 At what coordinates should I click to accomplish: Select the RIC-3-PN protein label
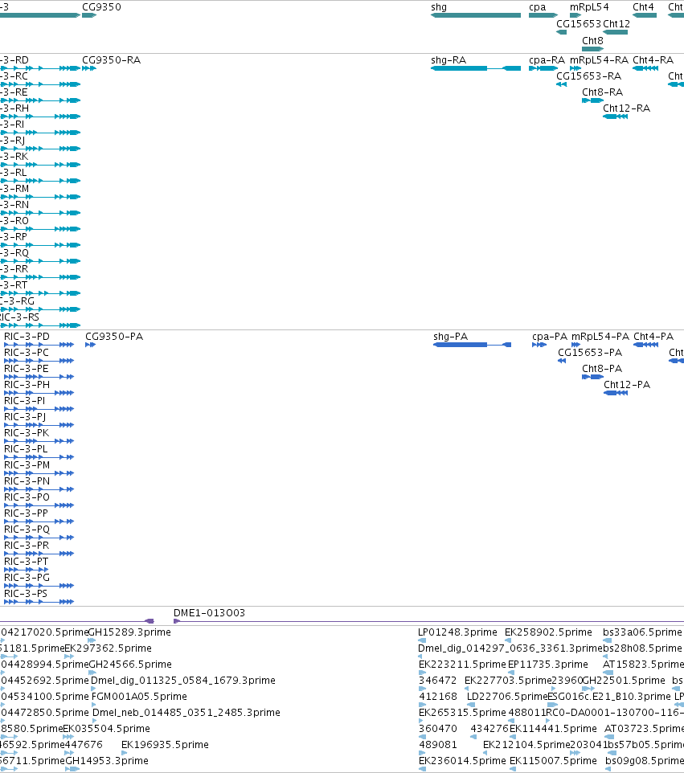click(x=27, y=481)
